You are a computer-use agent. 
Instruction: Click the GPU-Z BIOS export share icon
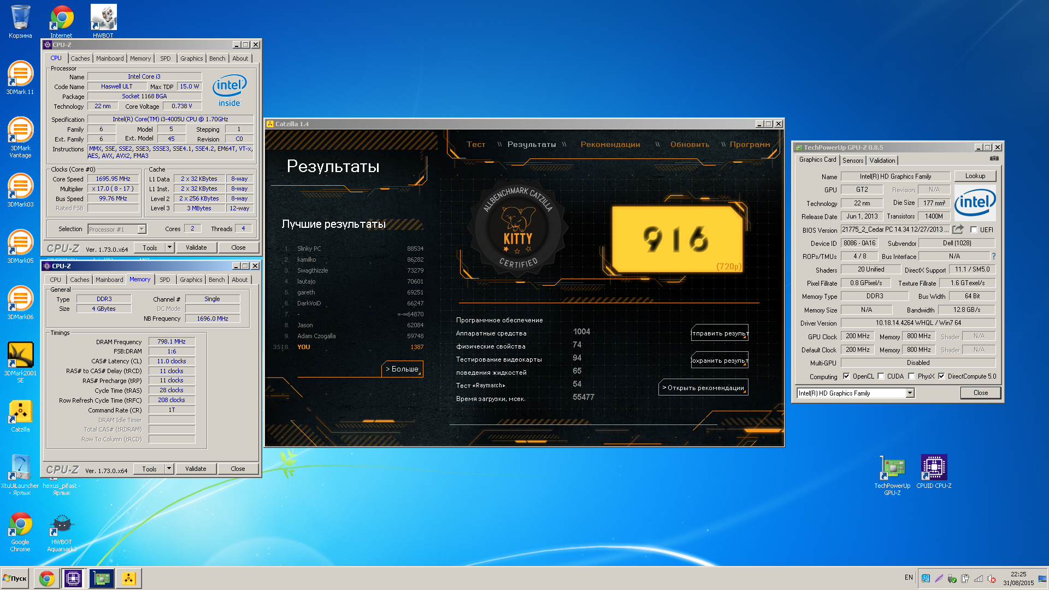(958, 229)
